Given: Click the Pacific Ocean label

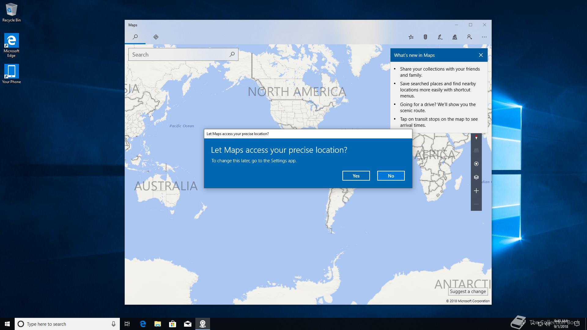Looking at the screenshot, I should (182, 126).
